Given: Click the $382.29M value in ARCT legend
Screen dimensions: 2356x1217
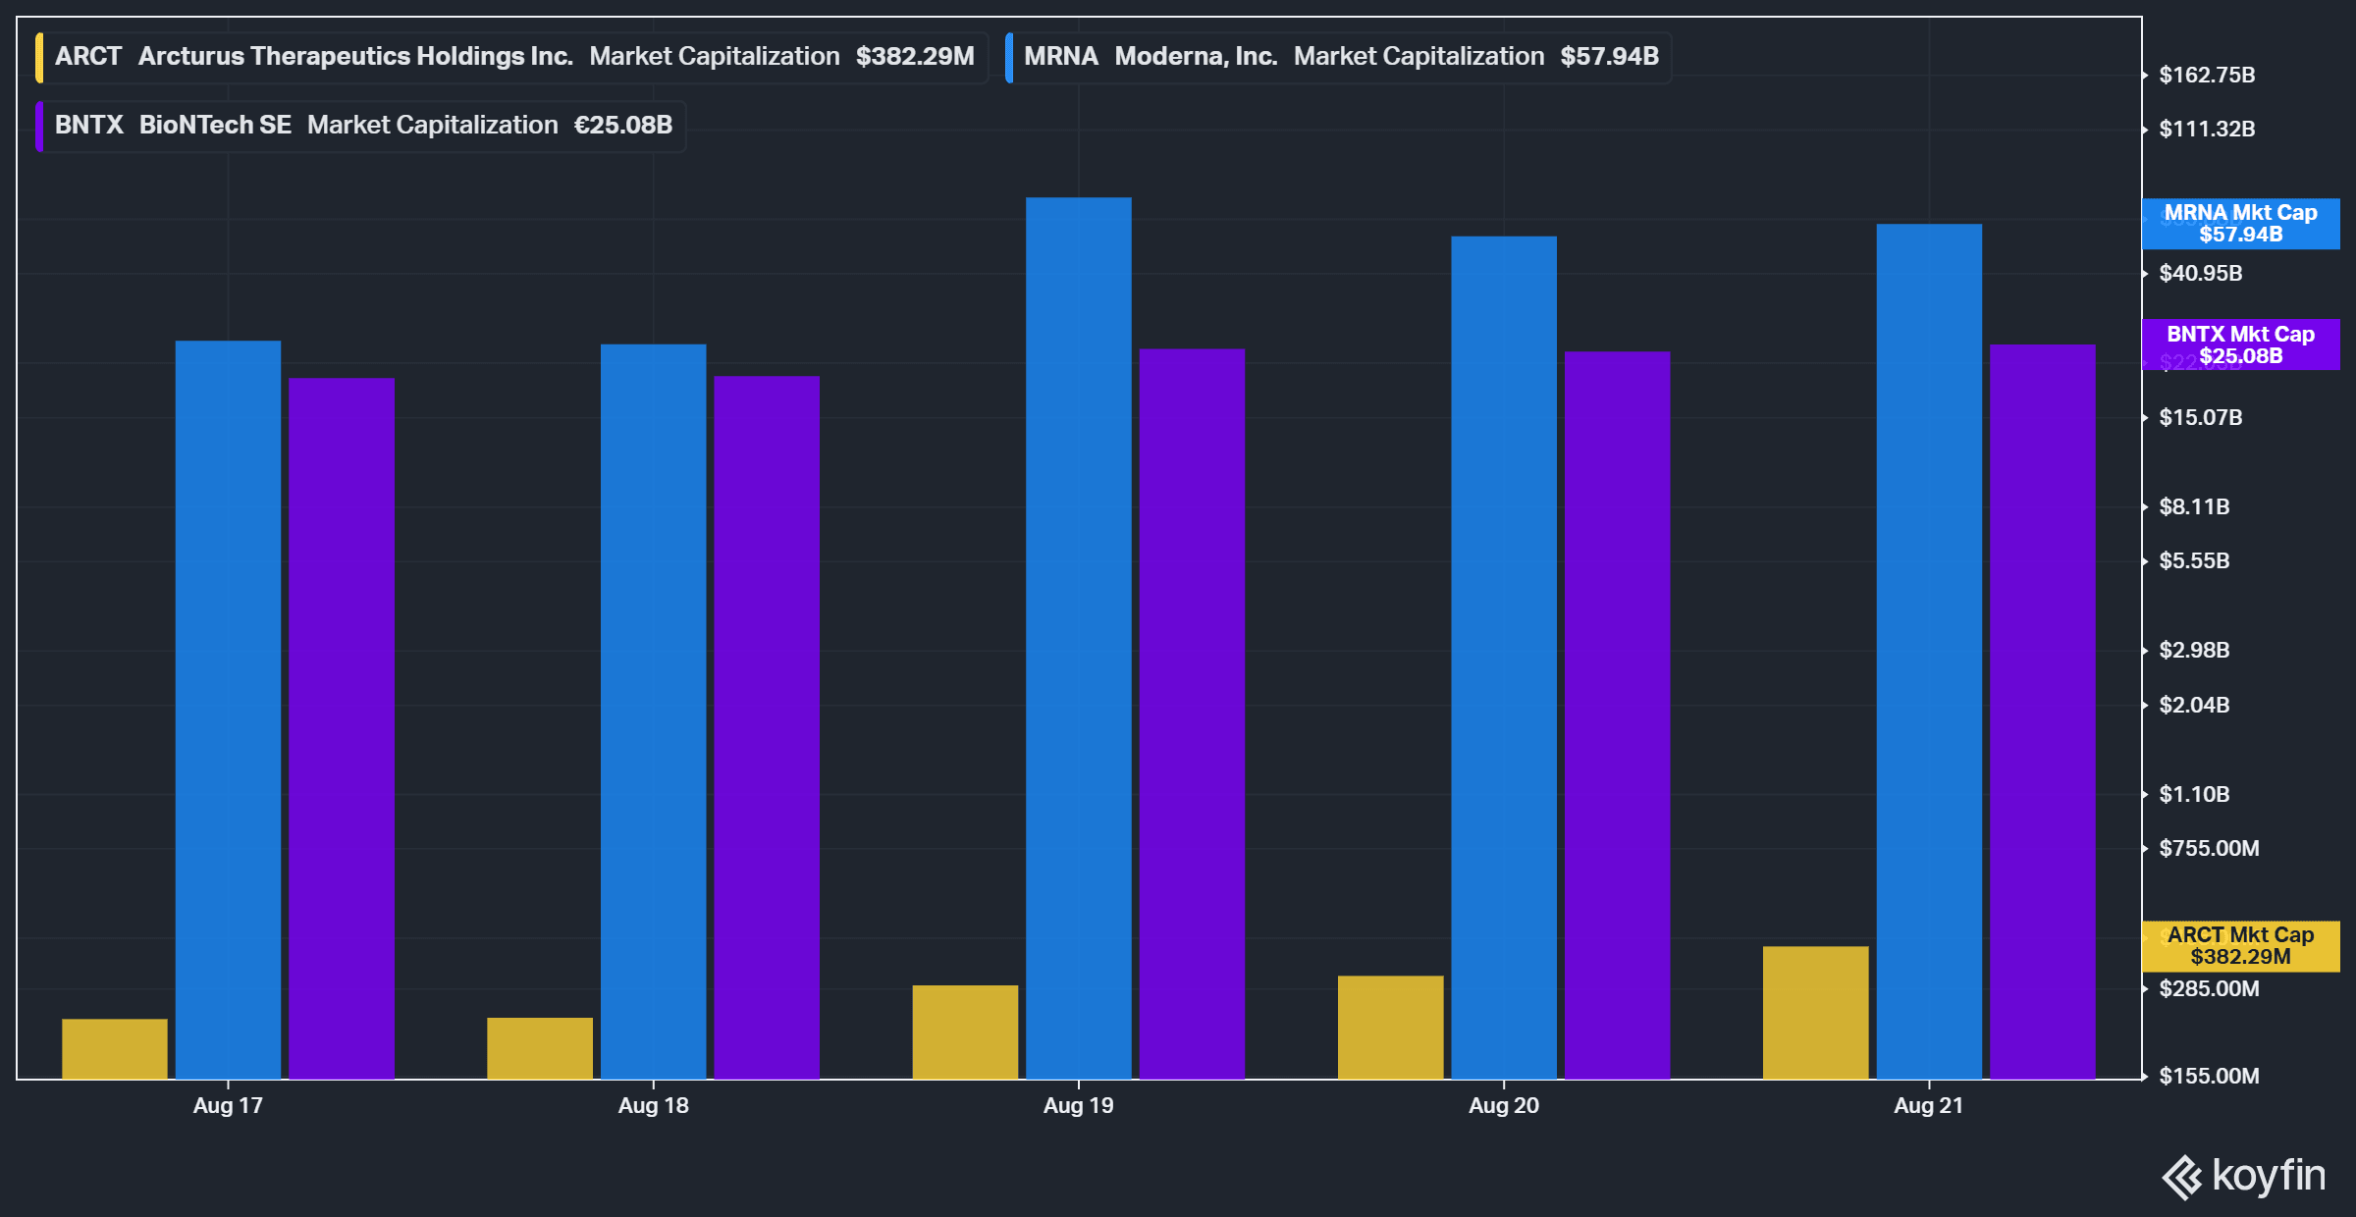Looking at the screenshot, I should [x=915, y=57].
